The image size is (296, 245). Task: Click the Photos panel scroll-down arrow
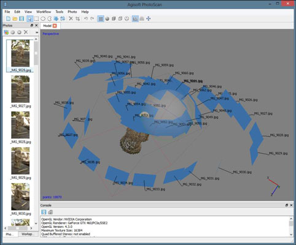coord(36,224)
